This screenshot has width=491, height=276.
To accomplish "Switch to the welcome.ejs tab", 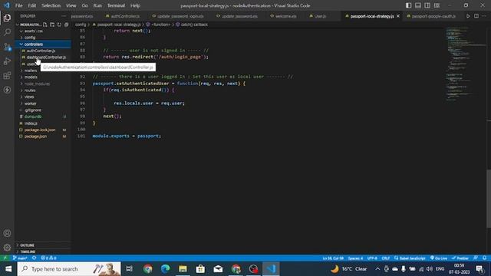I will [284, 16].
